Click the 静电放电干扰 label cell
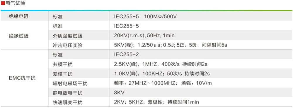 pos(79,93)
